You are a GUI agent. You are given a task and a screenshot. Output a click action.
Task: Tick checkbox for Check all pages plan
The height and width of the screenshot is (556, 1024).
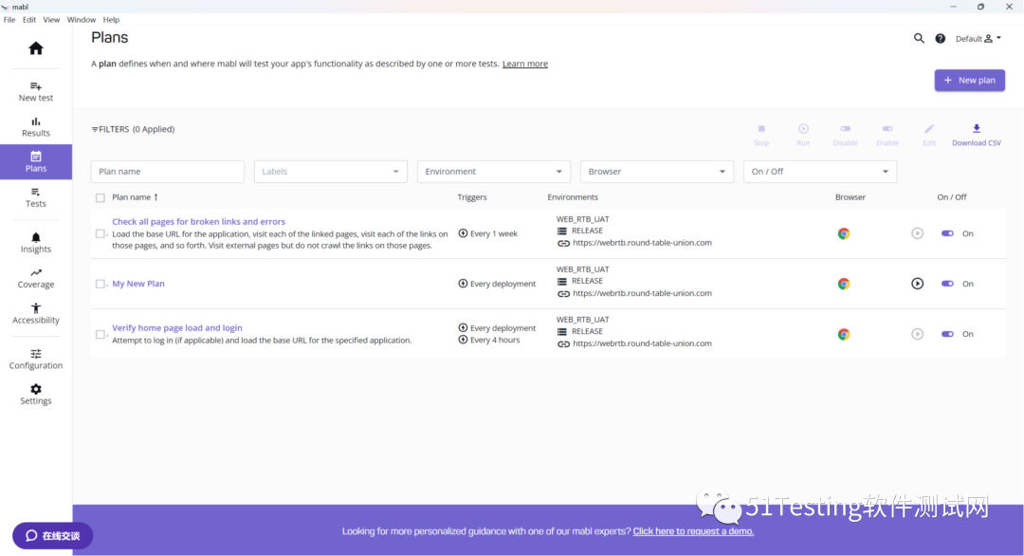[100, 233]
